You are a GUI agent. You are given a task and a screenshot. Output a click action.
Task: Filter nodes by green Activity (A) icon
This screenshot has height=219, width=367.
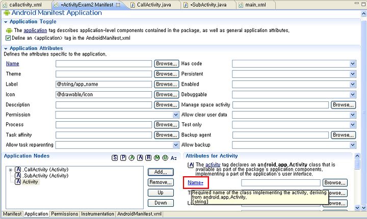132,158
